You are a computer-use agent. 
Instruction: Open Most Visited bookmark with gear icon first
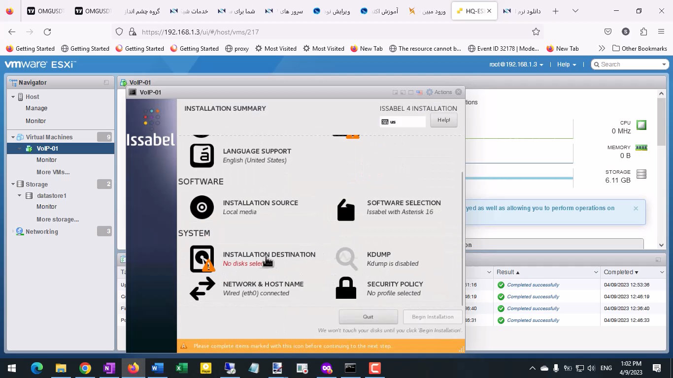click(x=275, y=48)
